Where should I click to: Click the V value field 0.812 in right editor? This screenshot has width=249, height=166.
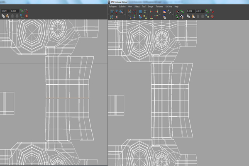pos(200,11)
